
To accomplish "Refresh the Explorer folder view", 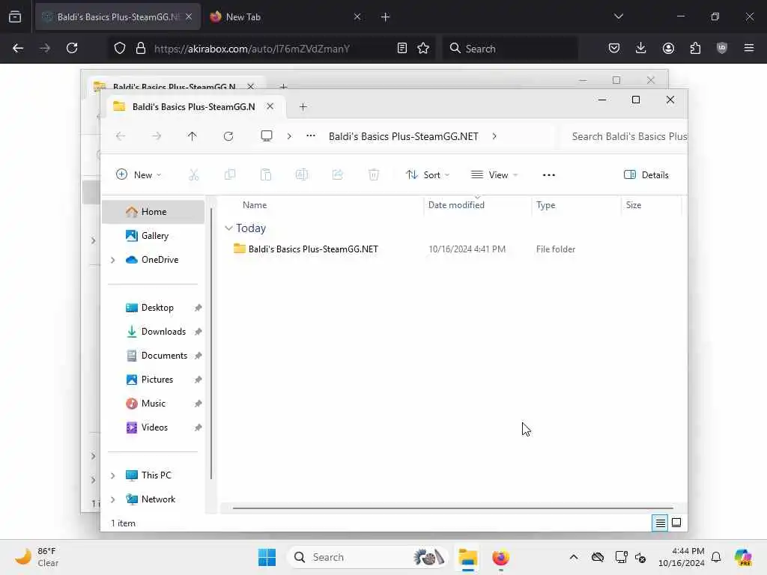I will point(228,136).
